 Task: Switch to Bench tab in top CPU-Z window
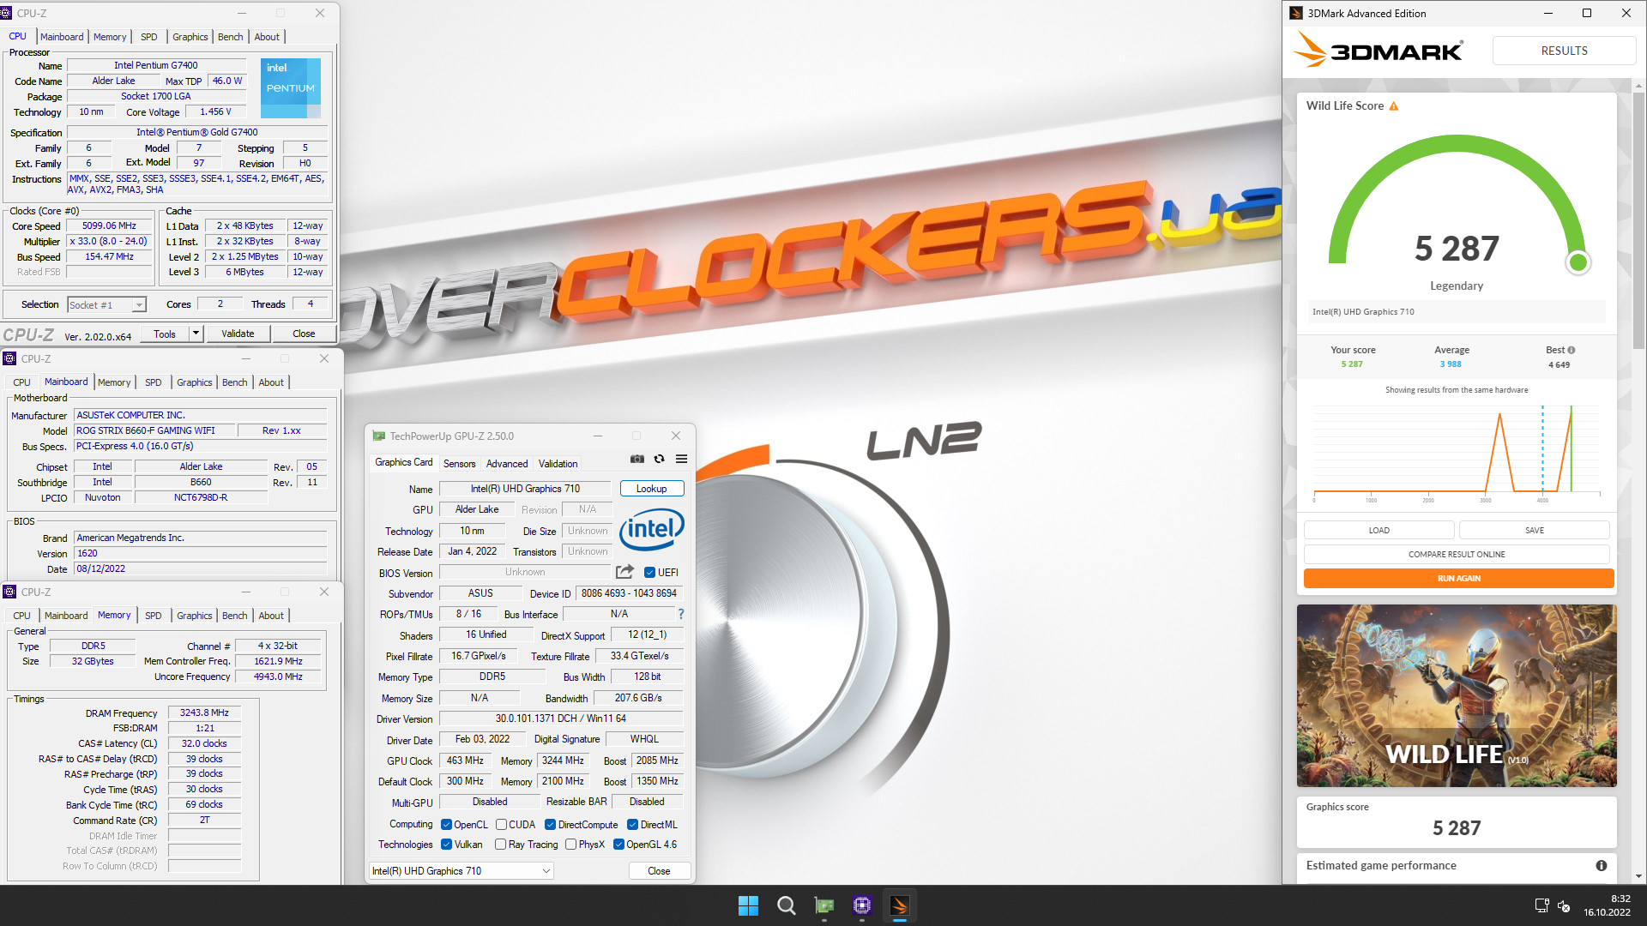[x=230, y=37]
